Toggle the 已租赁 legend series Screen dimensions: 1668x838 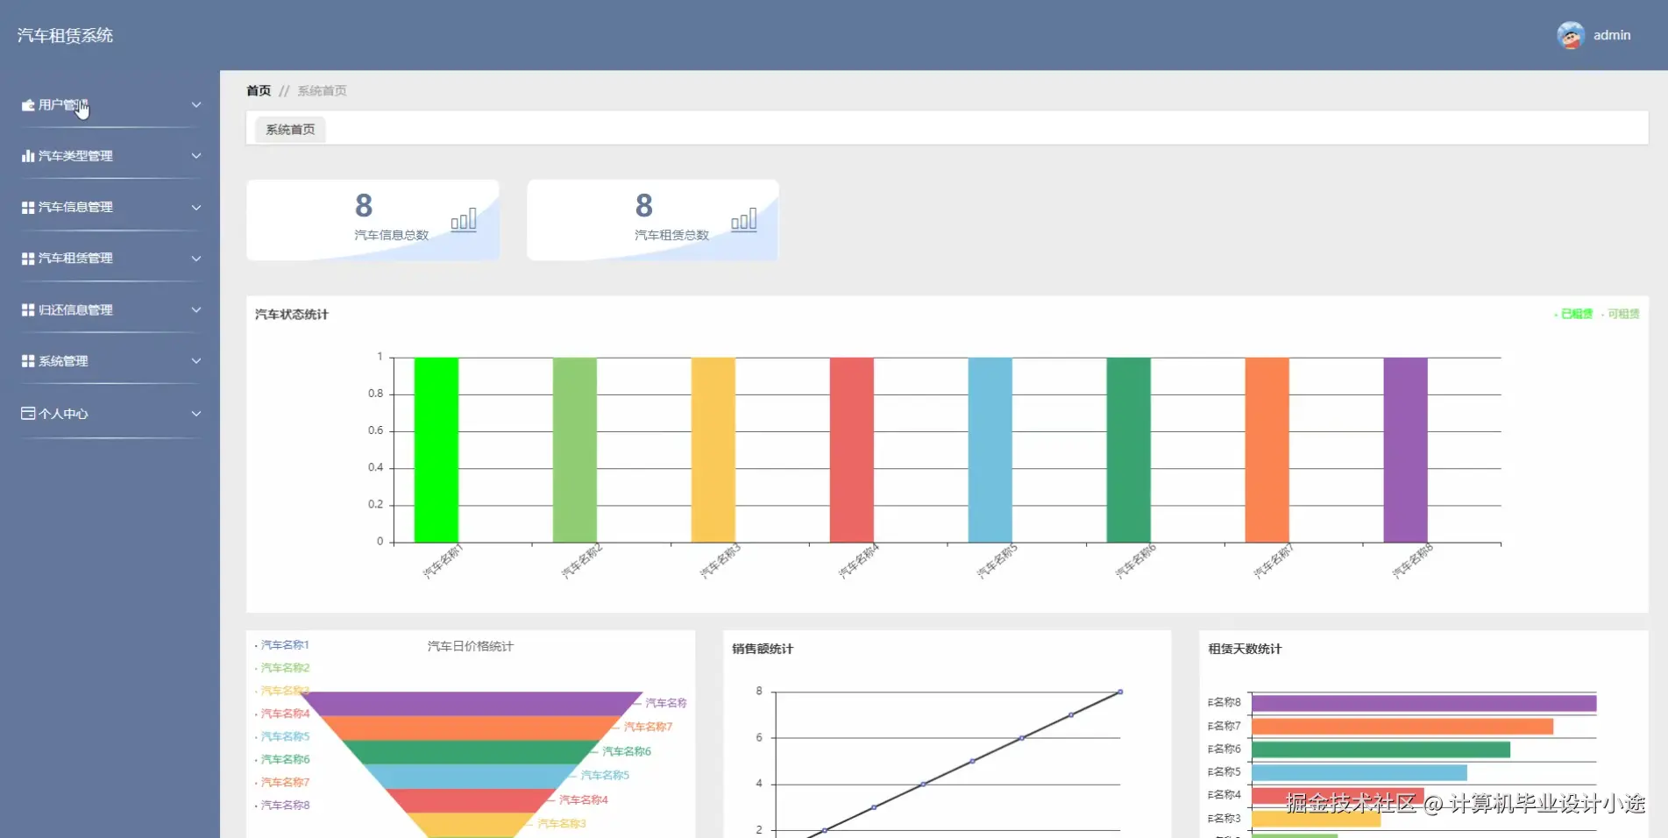click(1574, 314)
